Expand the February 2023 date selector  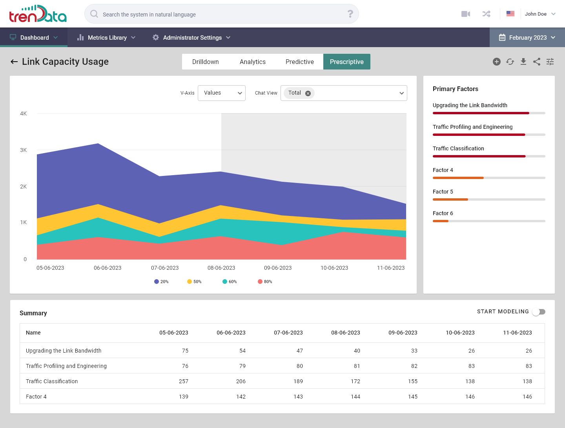[527, 38]
